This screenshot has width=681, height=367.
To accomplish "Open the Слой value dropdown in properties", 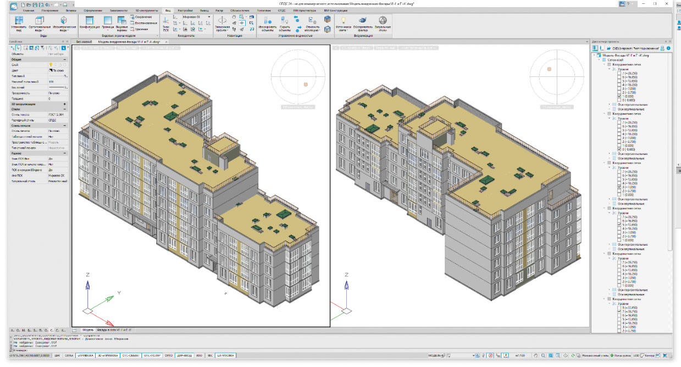I will 58,65.
